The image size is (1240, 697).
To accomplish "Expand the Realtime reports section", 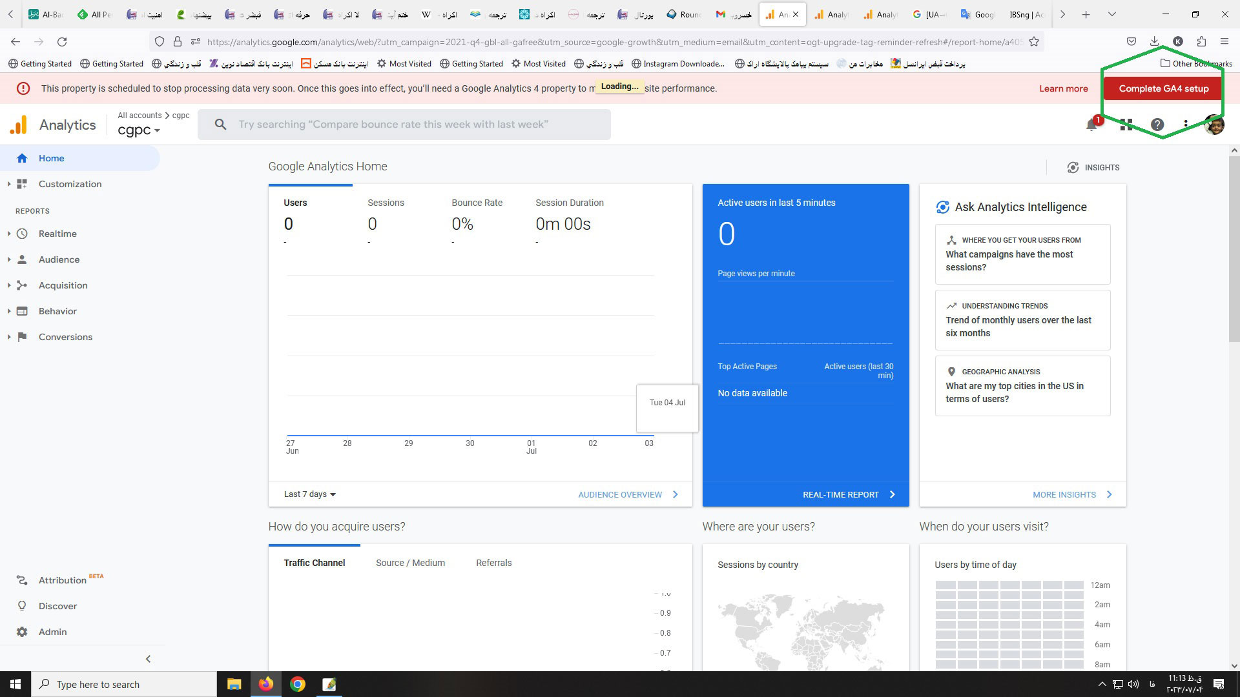I will click(x=57, y=234).
